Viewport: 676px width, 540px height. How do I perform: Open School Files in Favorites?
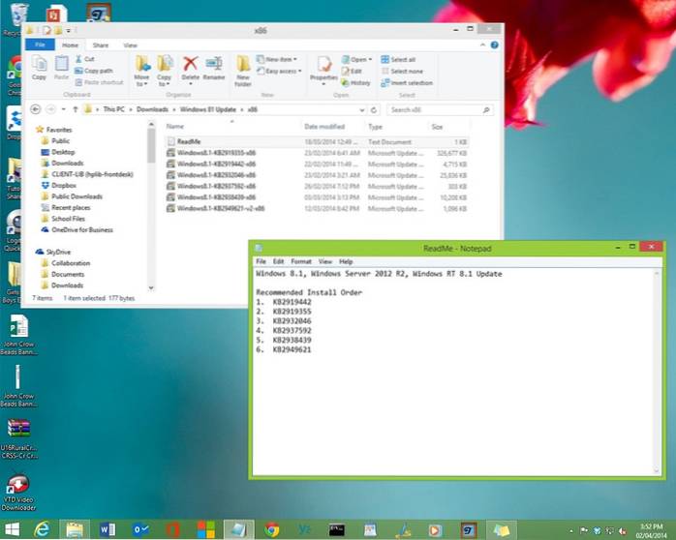click(x=63, y=219)
